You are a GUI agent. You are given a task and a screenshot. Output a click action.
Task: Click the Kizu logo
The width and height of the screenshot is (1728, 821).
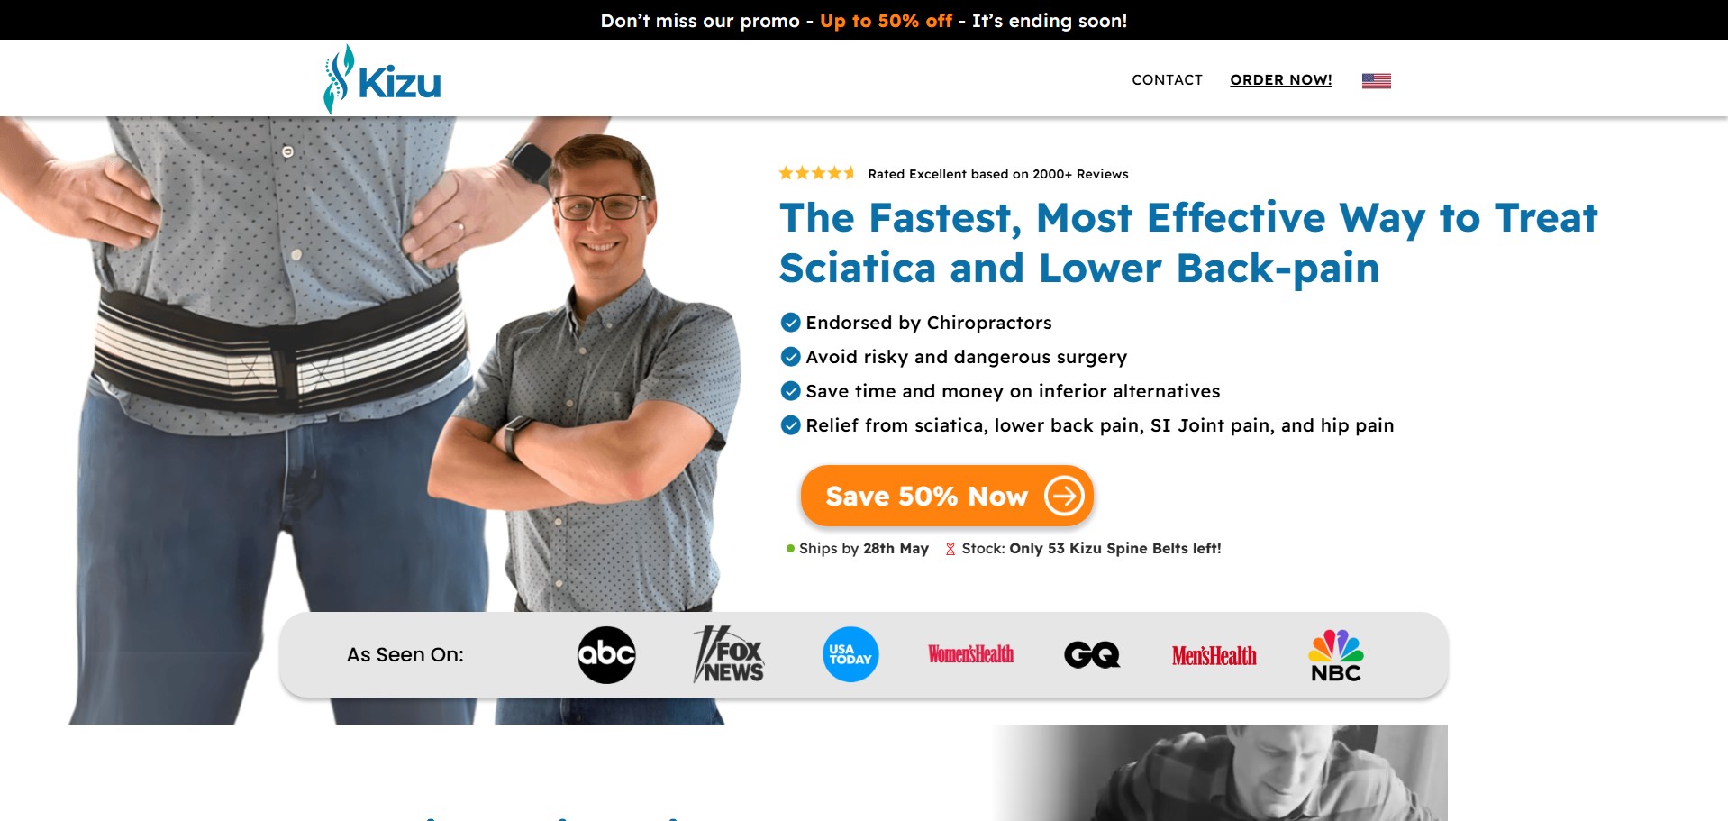[x=382, y=80]
